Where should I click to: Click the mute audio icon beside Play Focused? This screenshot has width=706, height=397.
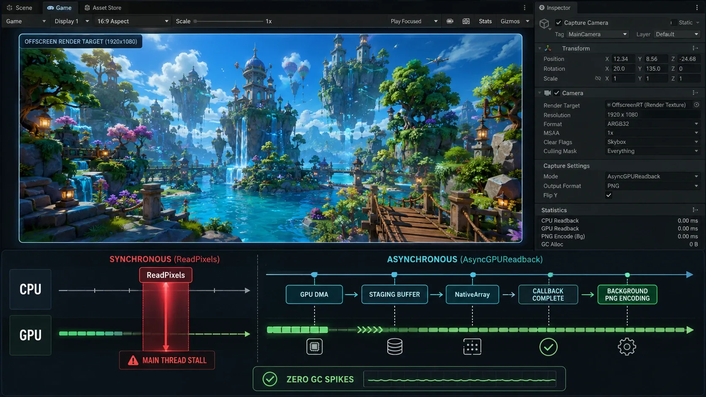pos(450,21)
